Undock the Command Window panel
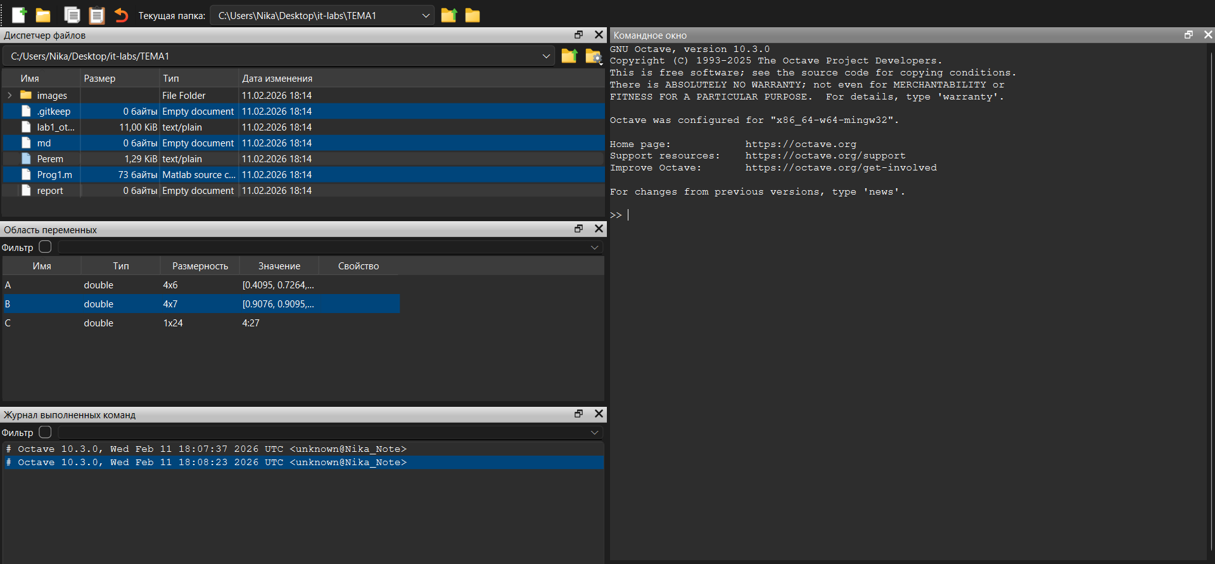The image size is (1215, 564). [x=1188, y=35]
